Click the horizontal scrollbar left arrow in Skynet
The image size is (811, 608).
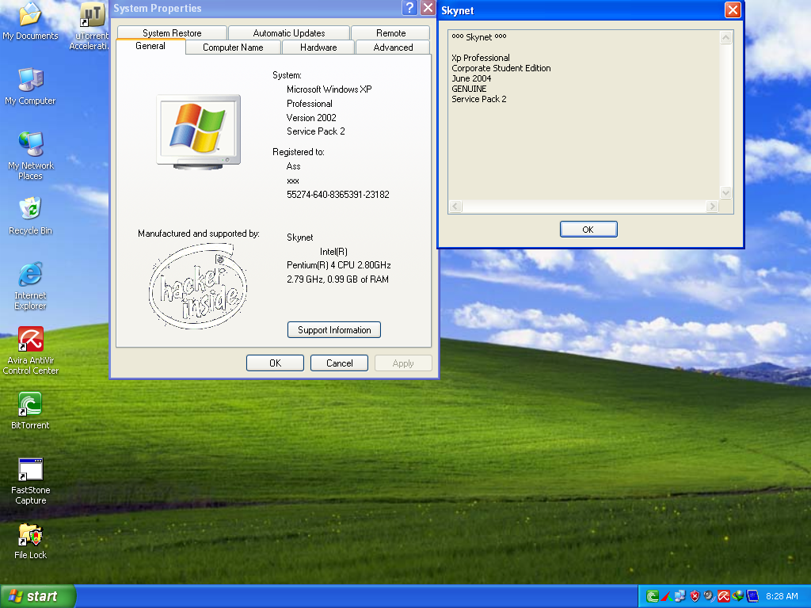455,207
